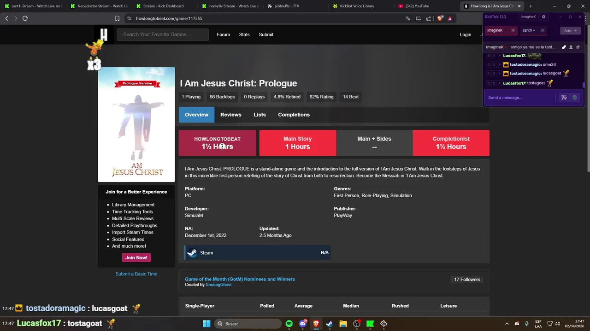
Task: Click the browser address bar URL
Action: tap(169, 18)
